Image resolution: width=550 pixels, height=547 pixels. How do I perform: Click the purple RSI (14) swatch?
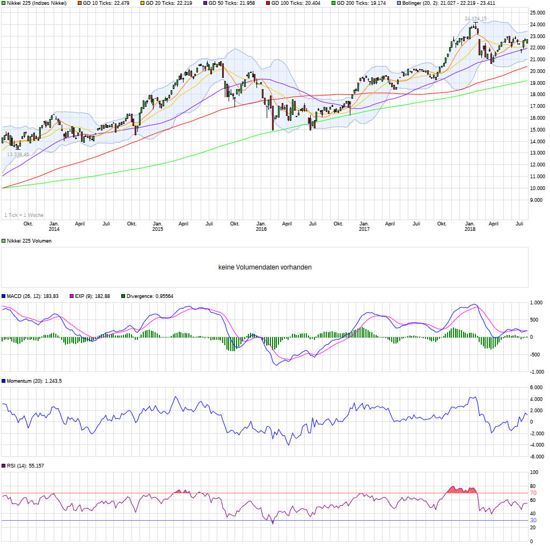tap(4, 466)
